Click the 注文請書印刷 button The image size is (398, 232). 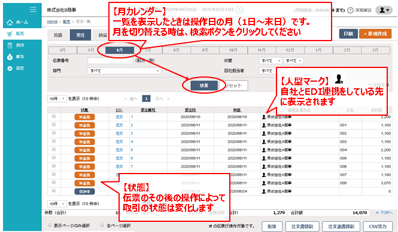pos(341,227)
